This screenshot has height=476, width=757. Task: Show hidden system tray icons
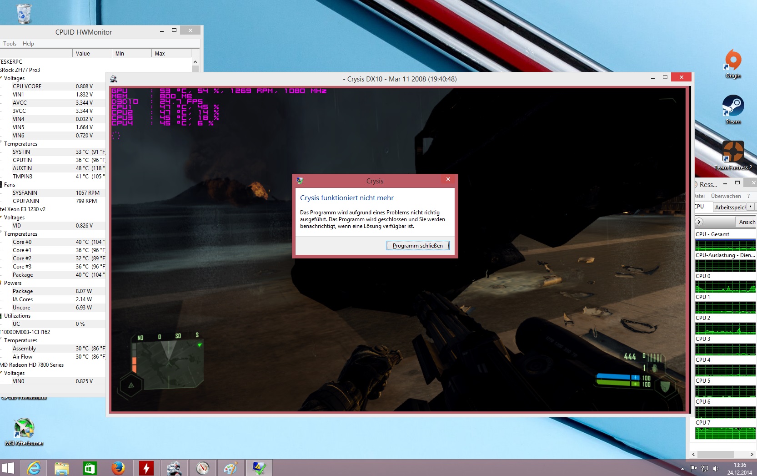click(x=682, y=469)
